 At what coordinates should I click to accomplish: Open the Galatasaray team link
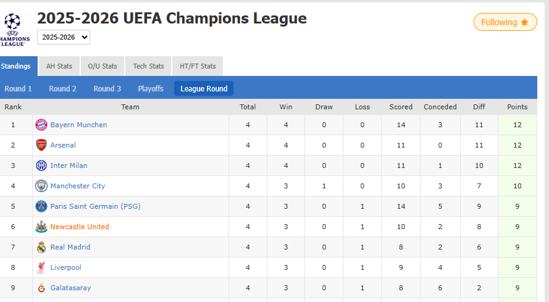point(71,288)
